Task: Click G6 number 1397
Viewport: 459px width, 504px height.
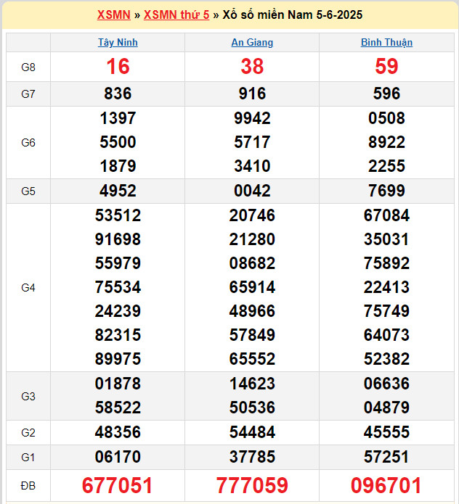Action: [x=118, y=118]
